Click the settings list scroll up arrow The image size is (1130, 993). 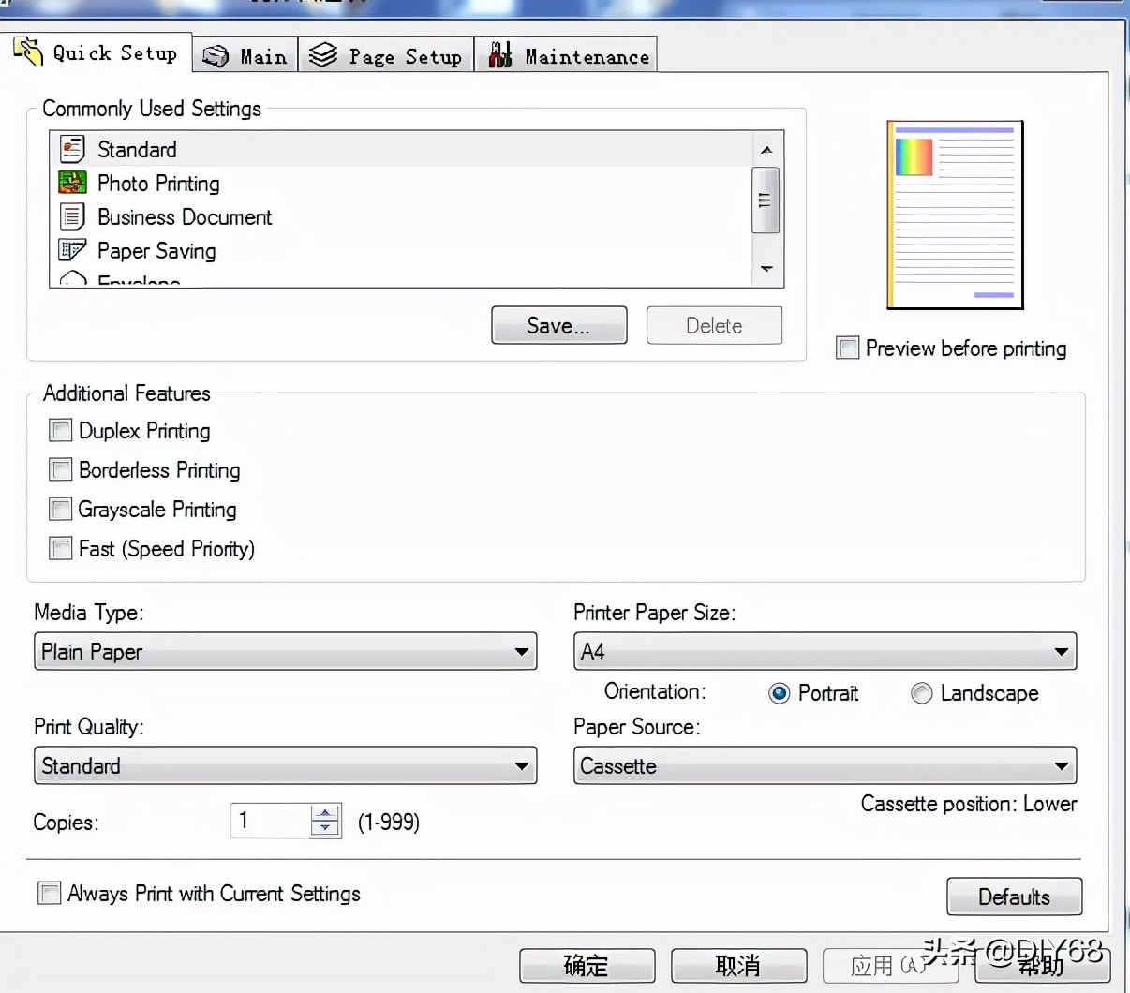click(x=766, y=150)
